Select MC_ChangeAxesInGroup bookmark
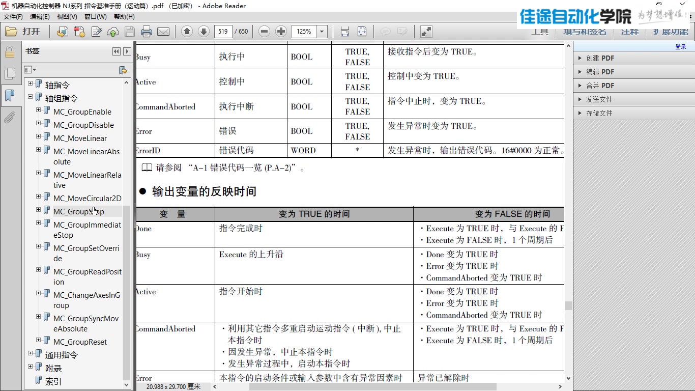This screenshot has height=391, width=695. click(x=86, y=300)
